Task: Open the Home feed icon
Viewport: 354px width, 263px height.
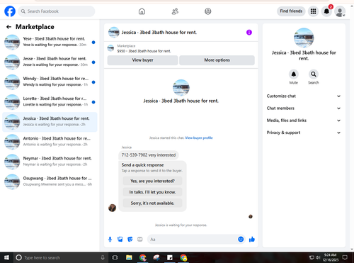Action: pos(142,11)
